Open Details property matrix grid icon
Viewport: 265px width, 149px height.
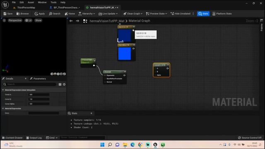click(x=60, y=84)
